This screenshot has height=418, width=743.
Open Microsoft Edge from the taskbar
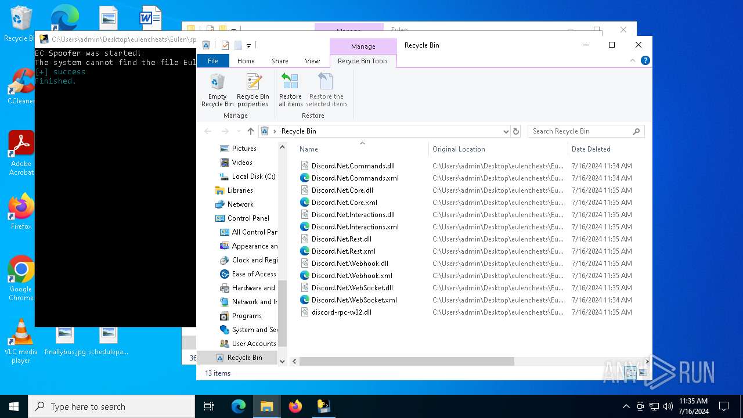coord(239,406)
